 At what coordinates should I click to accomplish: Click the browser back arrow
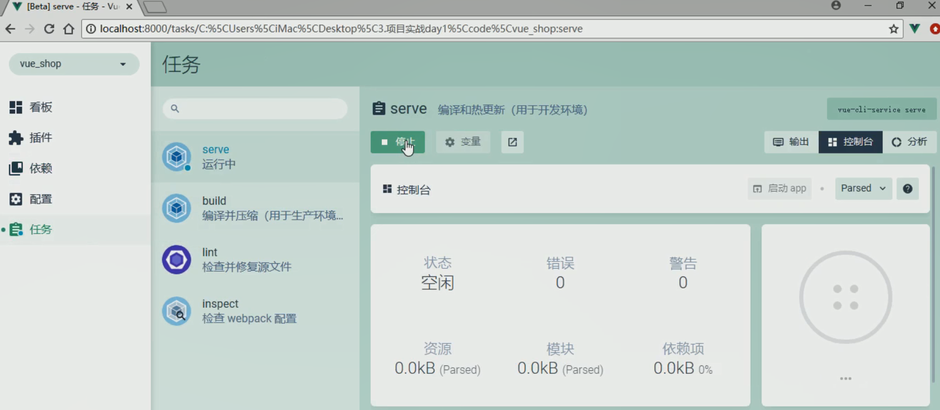(x=11, y=29)
